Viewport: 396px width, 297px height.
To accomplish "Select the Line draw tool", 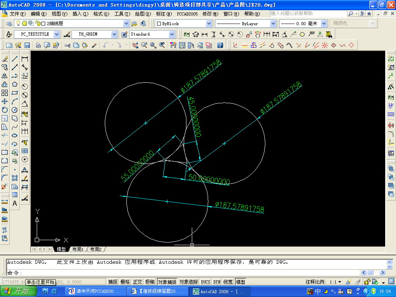I will [15, 59].
